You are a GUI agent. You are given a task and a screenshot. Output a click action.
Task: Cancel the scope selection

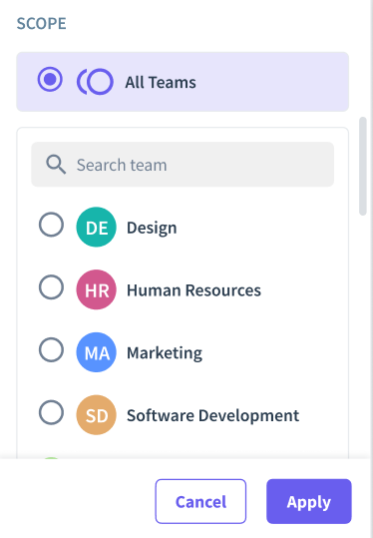(200, 501)
